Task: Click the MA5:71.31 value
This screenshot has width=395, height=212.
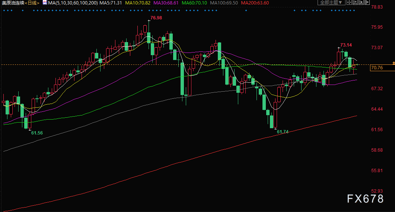Action: [111, 3]
